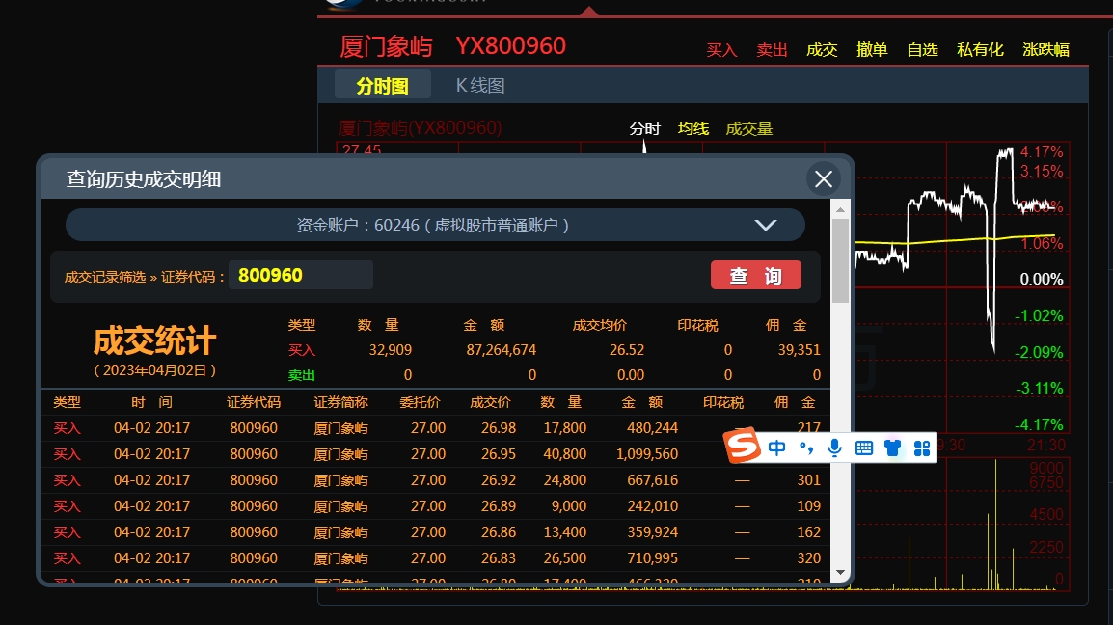Open the IME soft keyboard
Screen dimensions: 1113x625
tap(864, 448)
